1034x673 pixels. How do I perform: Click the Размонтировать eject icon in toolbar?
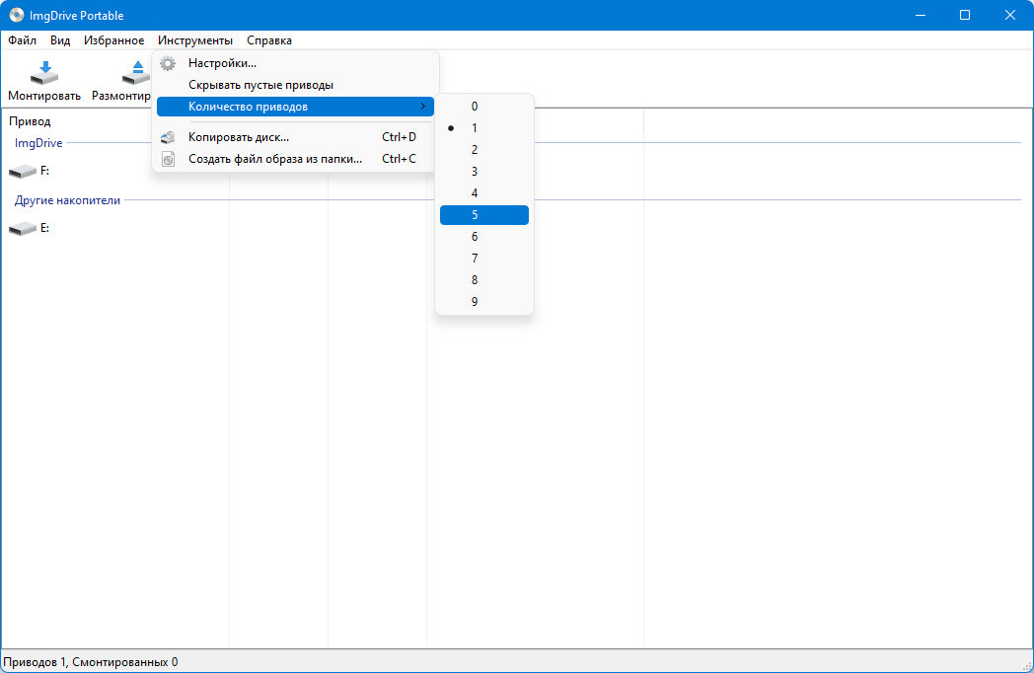[x=136, y=73]
